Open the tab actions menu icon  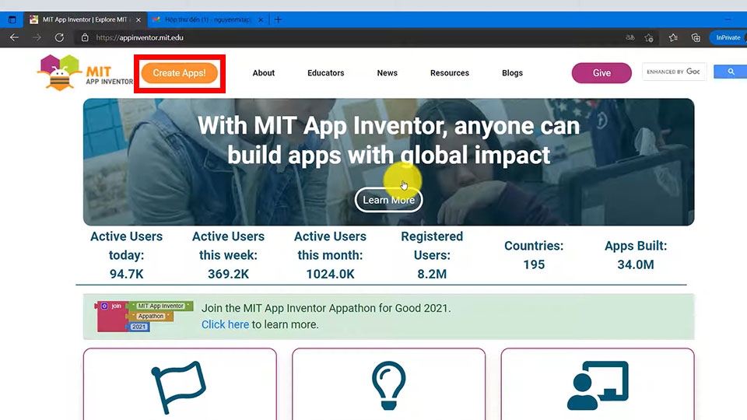click(x=12, y=19)
